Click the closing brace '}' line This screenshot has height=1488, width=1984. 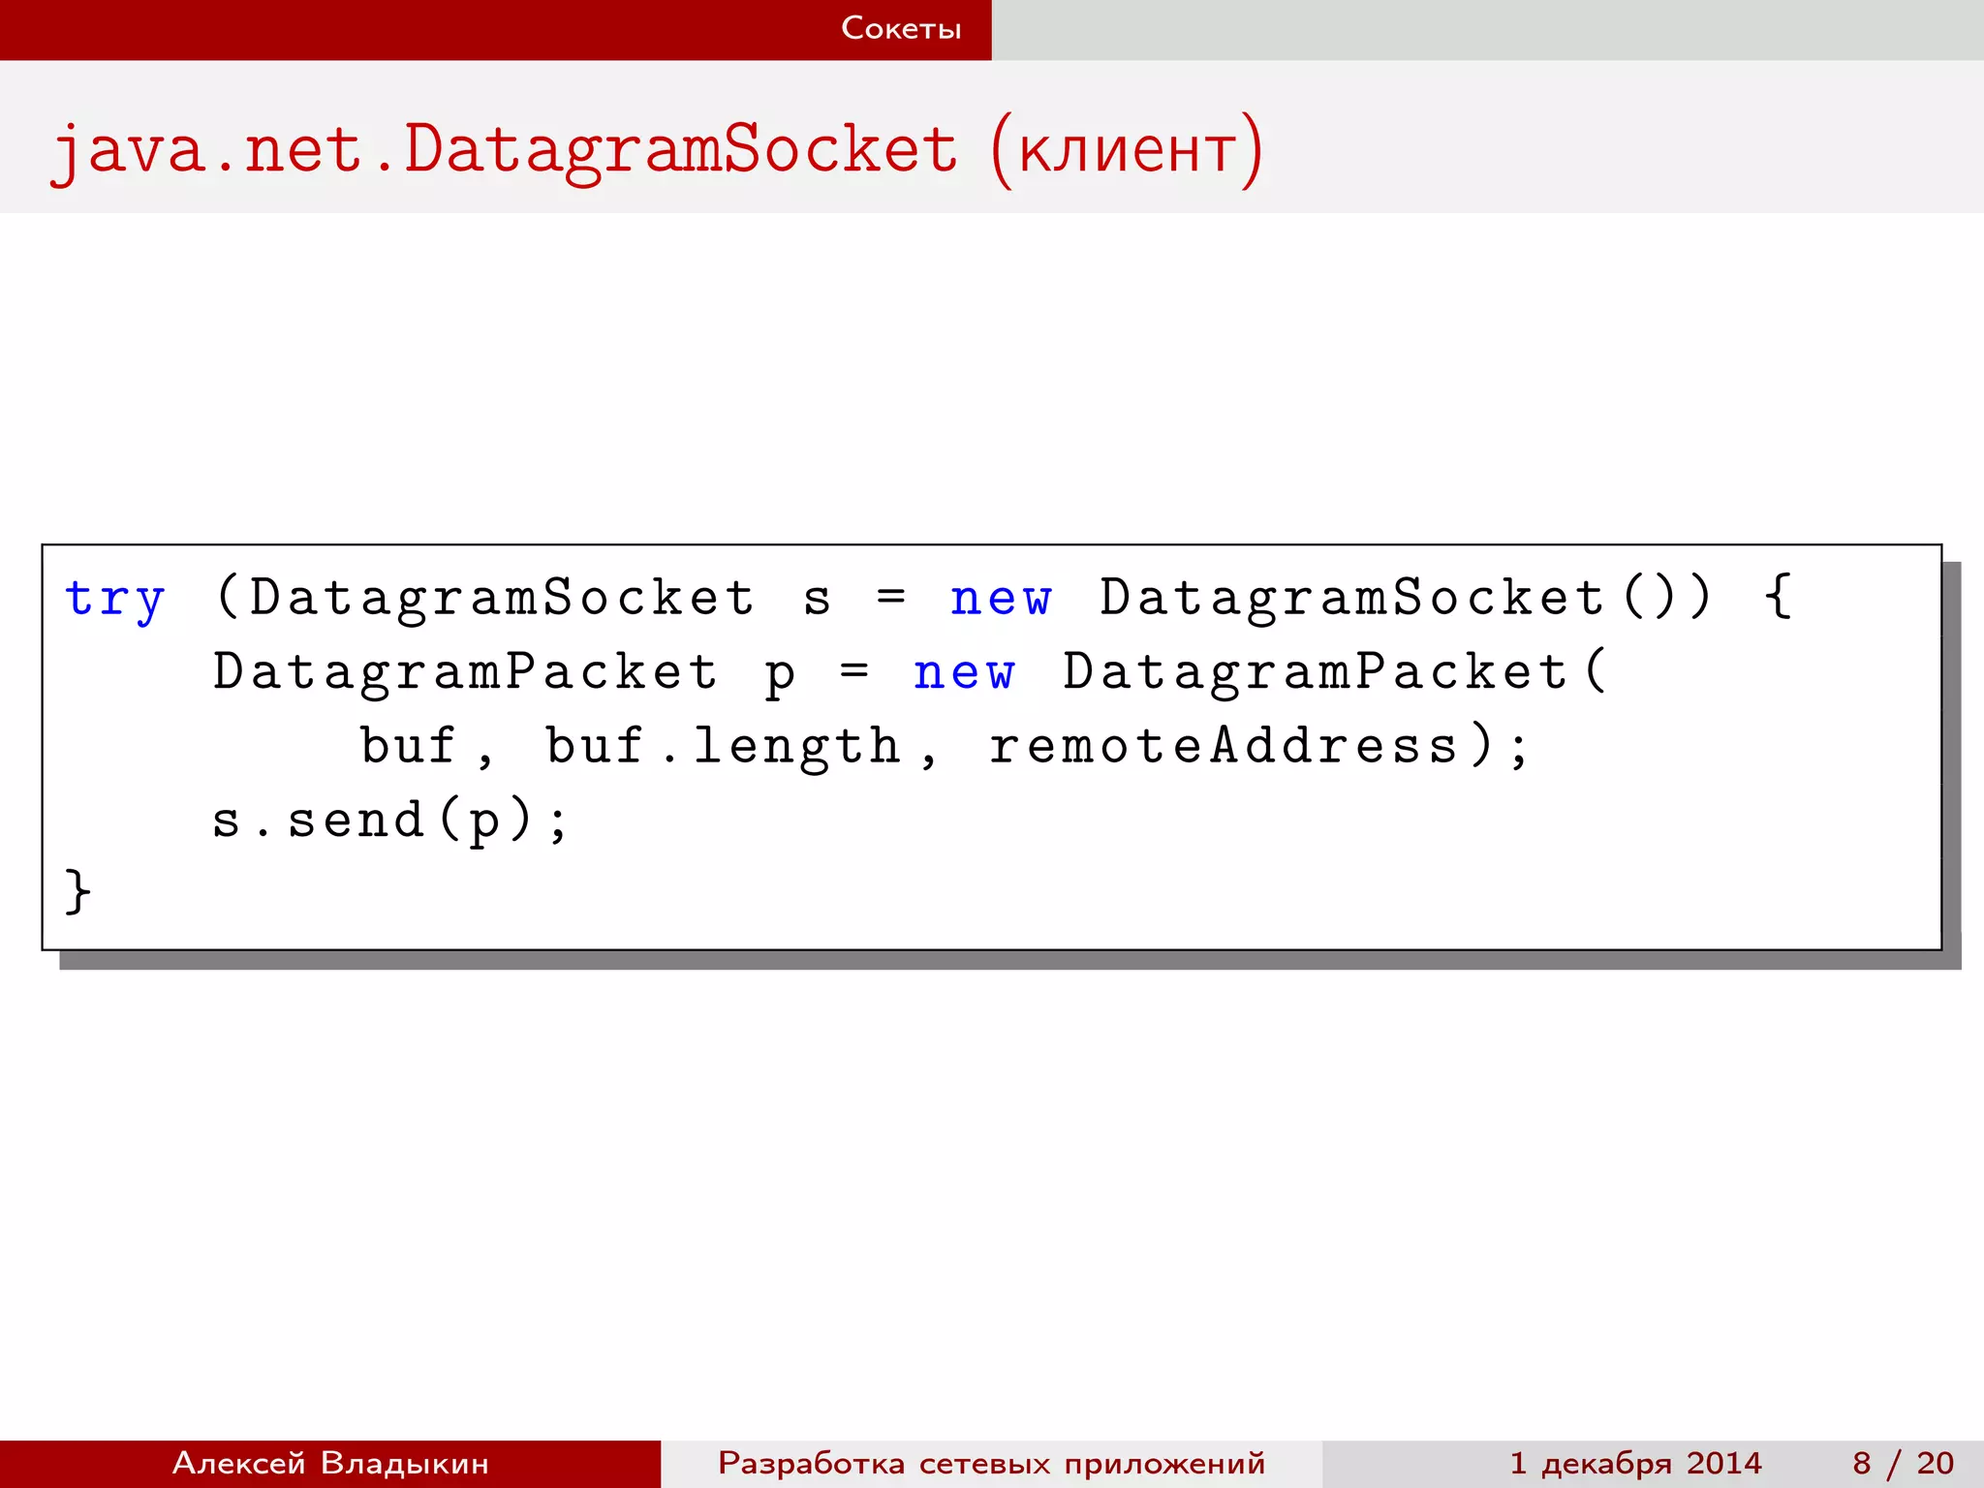tap(77, 891)
